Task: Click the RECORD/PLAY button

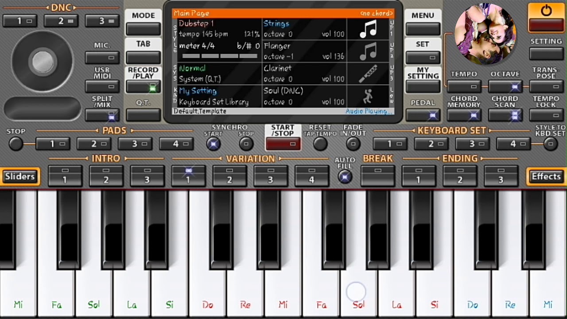Action: pyautogui.click(x=144, y=87)
